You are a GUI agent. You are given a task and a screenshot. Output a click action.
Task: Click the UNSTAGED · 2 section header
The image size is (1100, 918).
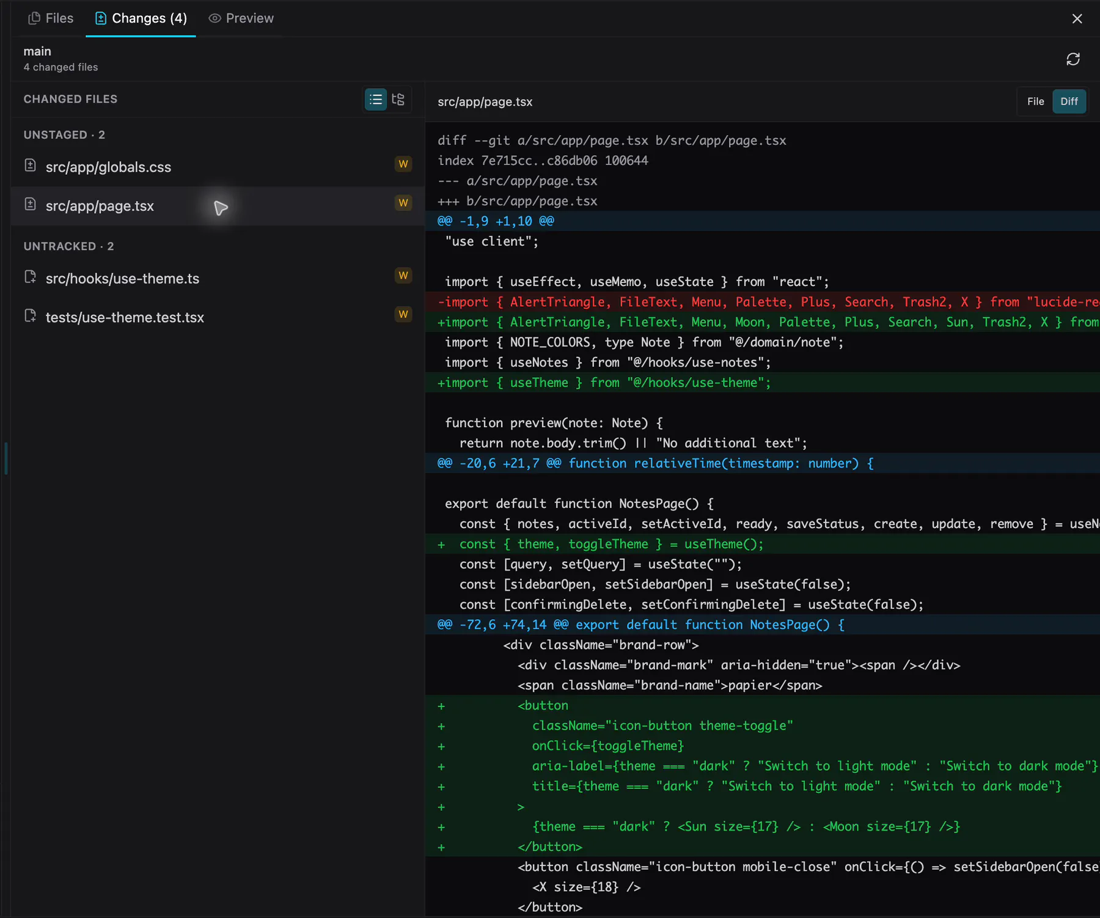click(64, 134)
